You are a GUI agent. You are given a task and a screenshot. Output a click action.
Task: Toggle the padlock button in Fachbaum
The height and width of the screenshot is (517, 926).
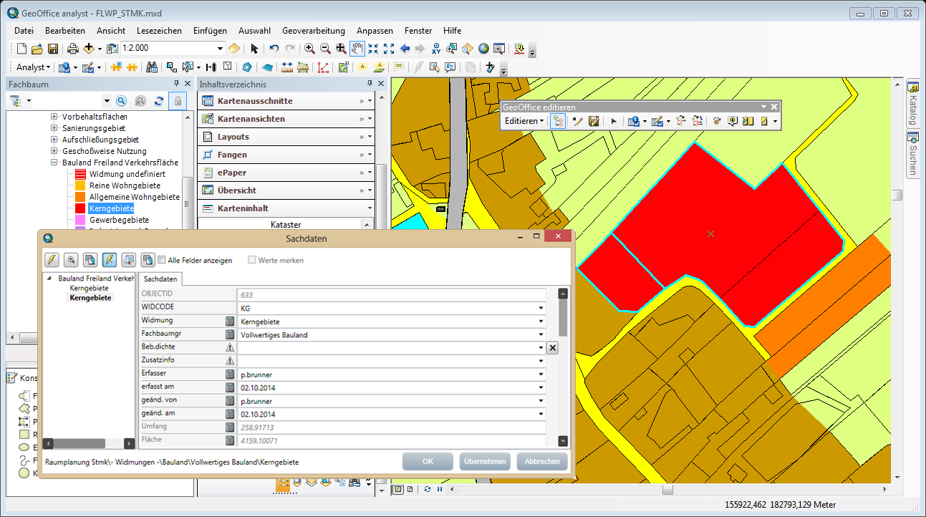(x=176, y=101)
